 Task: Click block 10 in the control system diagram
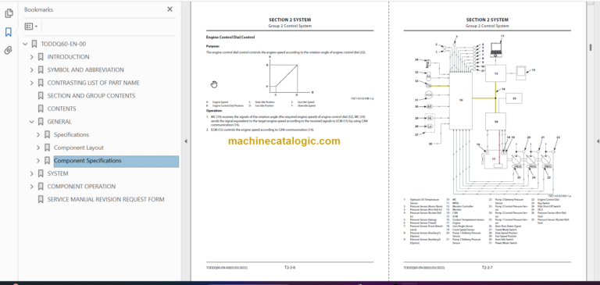[x=461, y=100]
